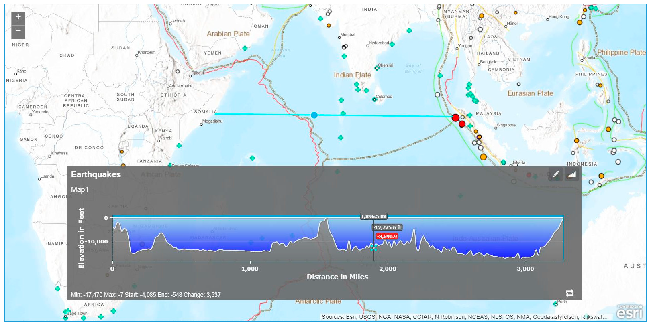651x326 pixels.
Task: Open the elevation chart profile tool
Action: click(x=572, y=174)
